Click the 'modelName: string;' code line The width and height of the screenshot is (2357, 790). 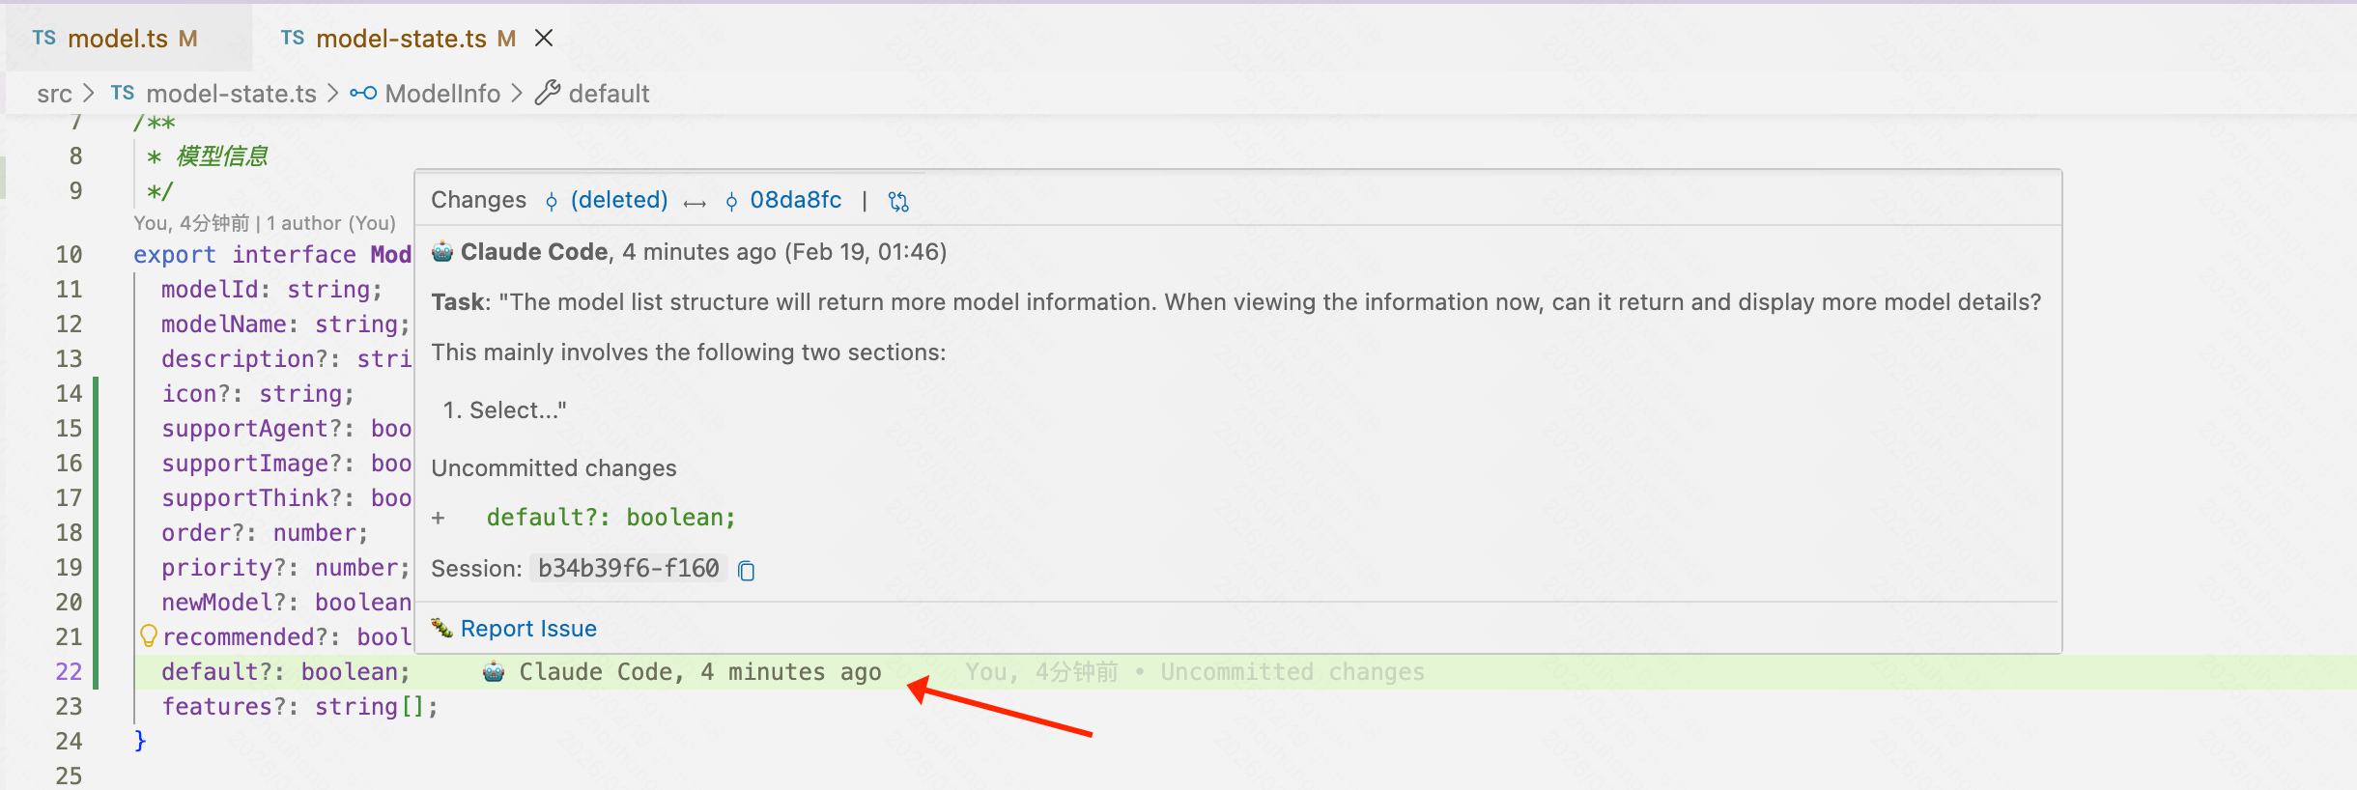click(286, 324)
